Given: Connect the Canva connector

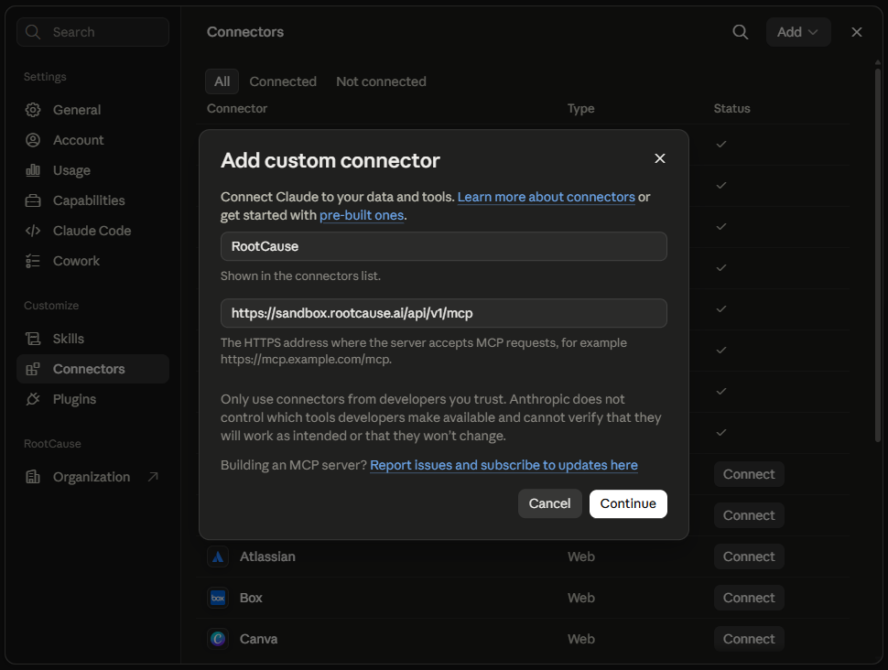Looking at the screenshot, I should click(749, 639).
